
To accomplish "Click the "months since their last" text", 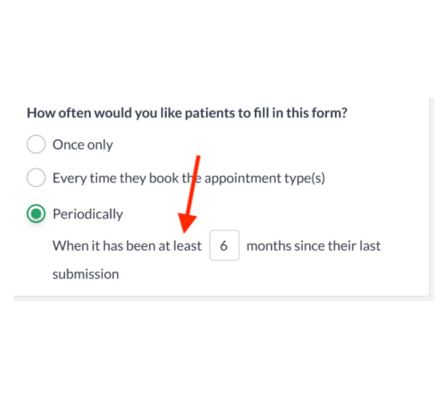I will click(x=313, y=246).
